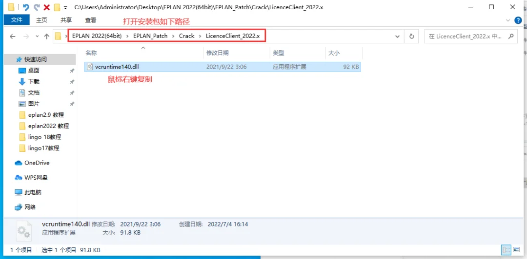Click the pin icon next to 下载

point(72,82)
